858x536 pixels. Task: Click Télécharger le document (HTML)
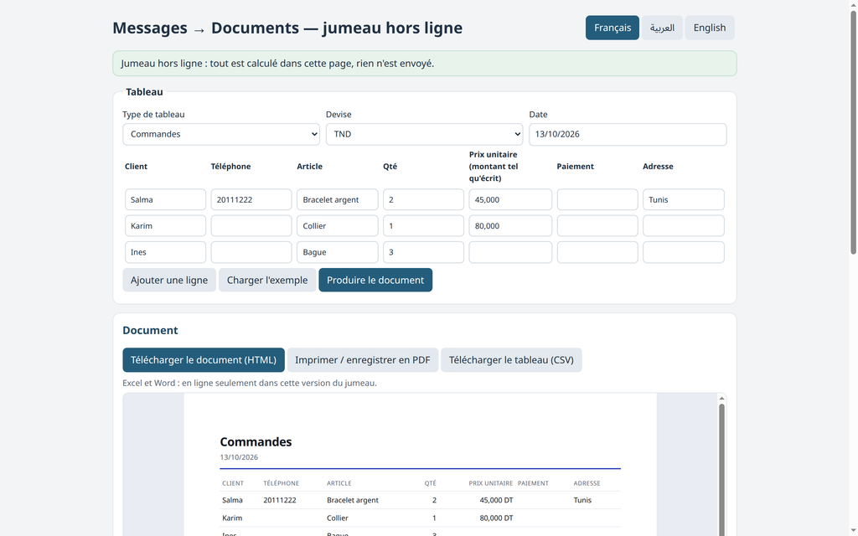coord(204,360)
